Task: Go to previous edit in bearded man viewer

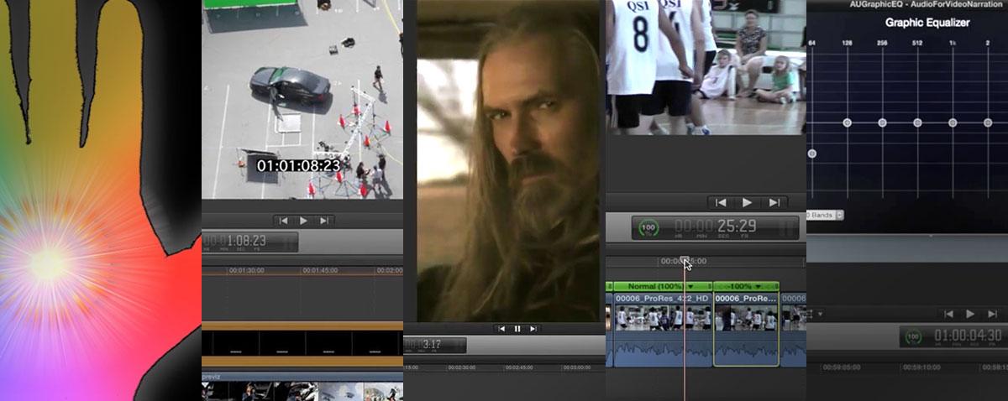Action: pos(501,329)
